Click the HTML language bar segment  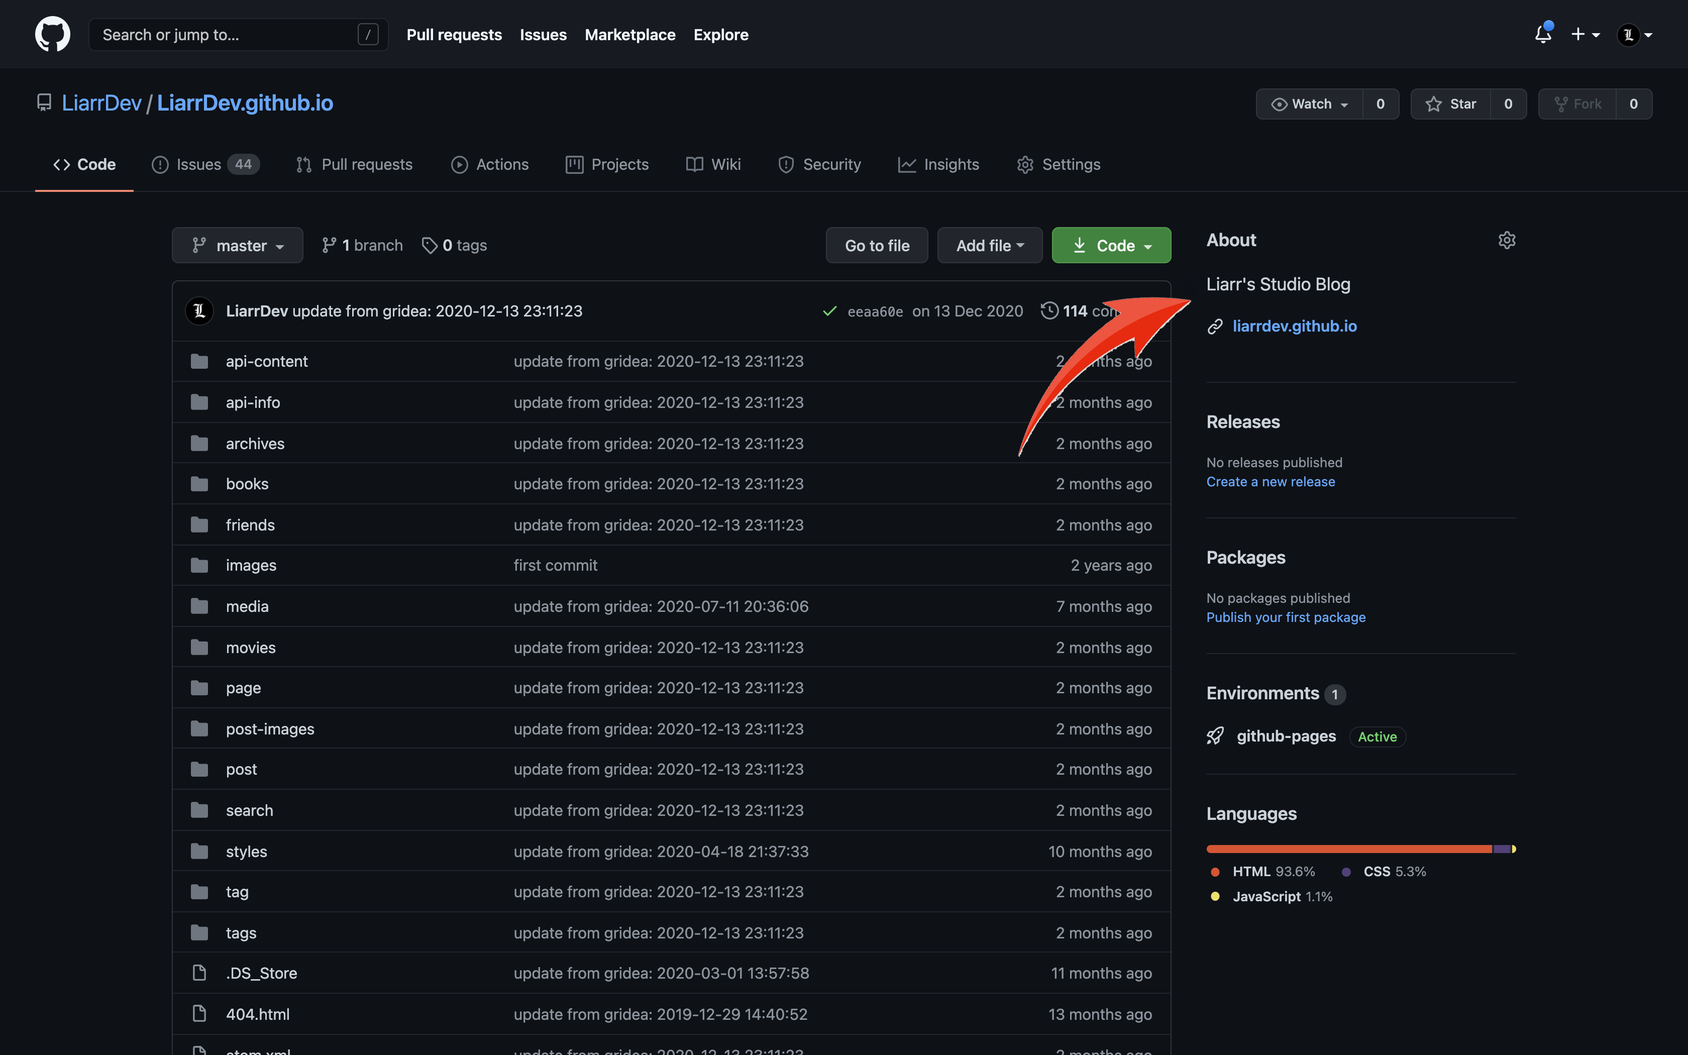click(1349, 849)
